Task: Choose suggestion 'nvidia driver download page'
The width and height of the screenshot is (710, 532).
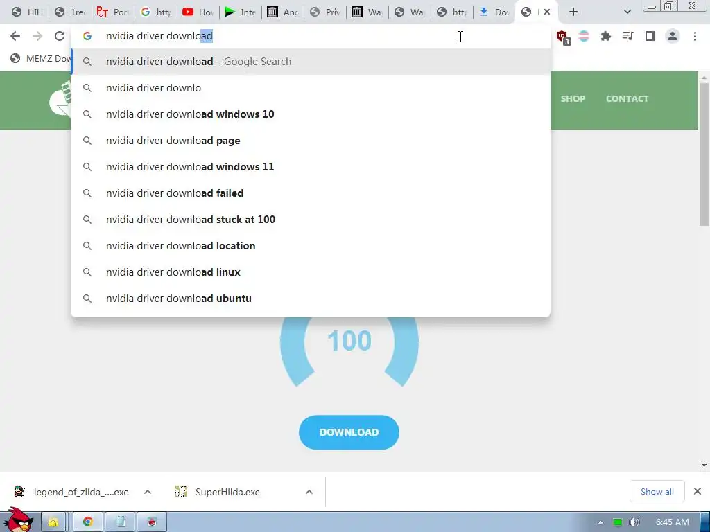Action: tap(311, 140)
